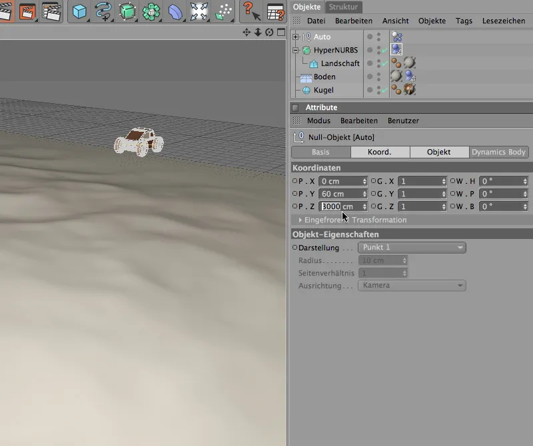Click the Basis tab button
This screenshot has width=533, height=446.
click(x=320, y=152)
